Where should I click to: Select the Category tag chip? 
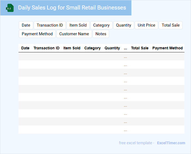(101, 25)
